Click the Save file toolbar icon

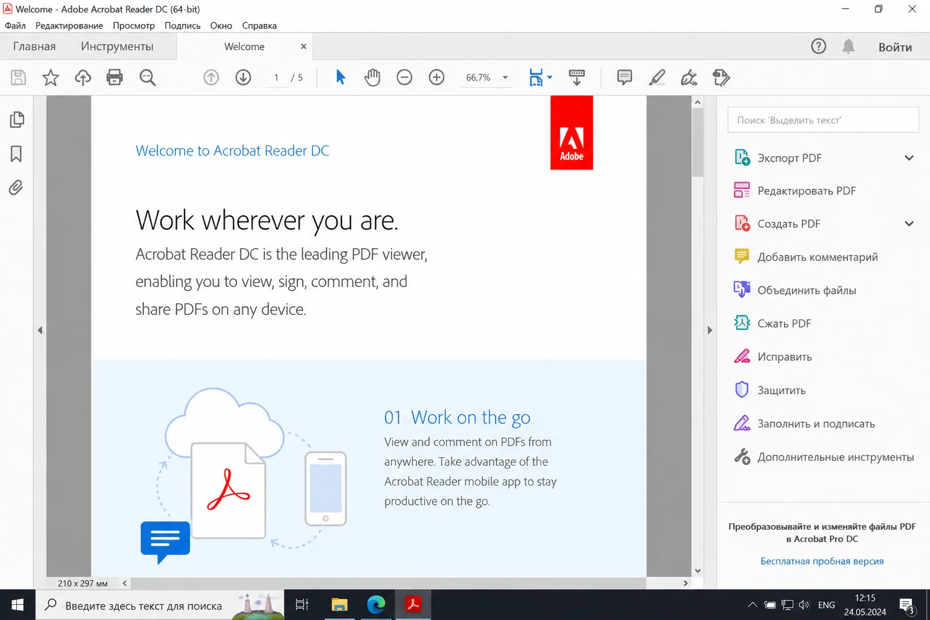[x=18, y=77]
